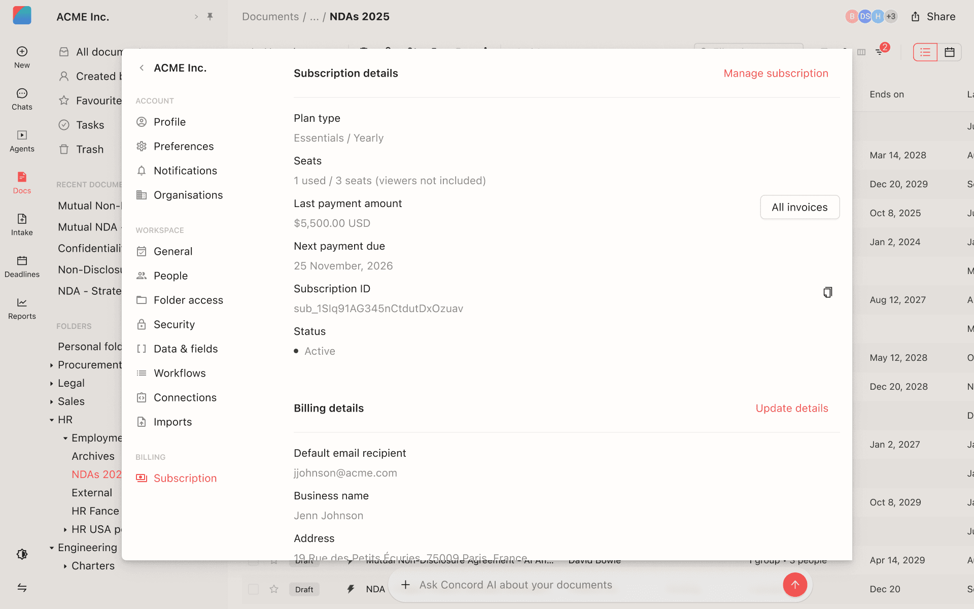This screenshot has width=974, height=609.
Task: Click the send arrow in AI chat
Action: 794,585
